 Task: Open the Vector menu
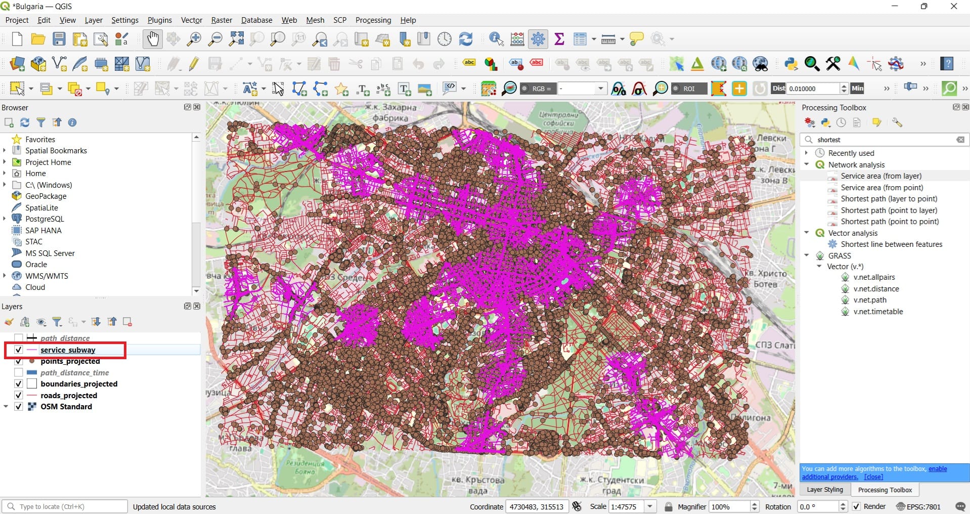tap(191, 20)
